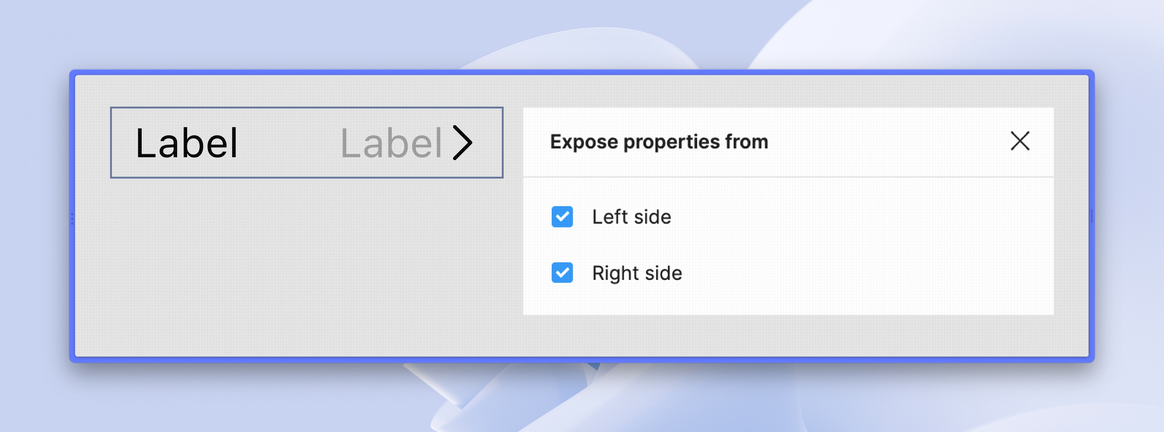Uncheck the Left side checkbox

point(562,217)
